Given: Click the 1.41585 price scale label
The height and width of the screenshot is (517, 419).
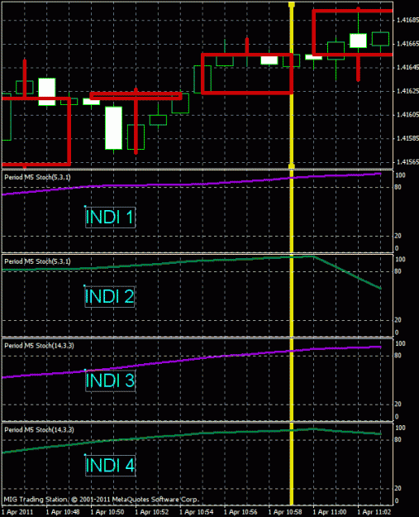Looking at the screenshot, I should tap(407, 138).
